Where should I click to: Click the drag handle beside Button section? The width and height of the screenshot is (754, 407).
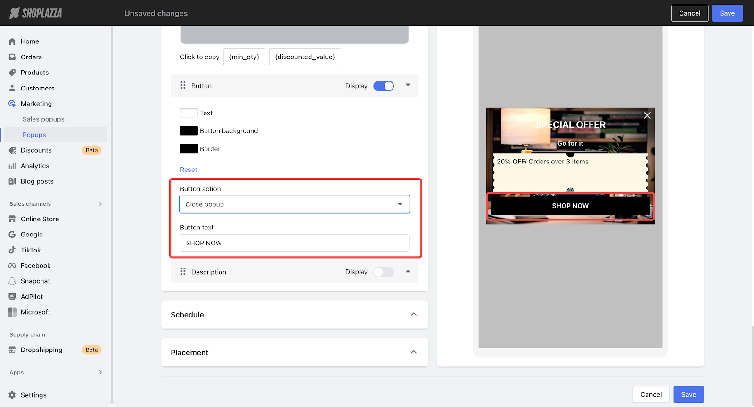tap(183, 86)
